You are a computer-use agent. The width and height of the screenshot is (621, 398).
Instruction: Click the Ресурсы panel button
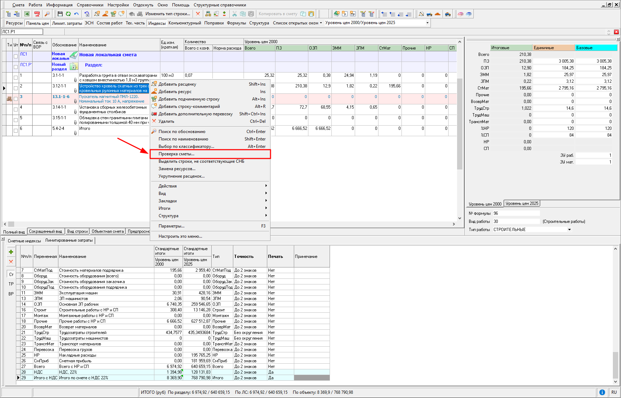[x=14, y=23]
